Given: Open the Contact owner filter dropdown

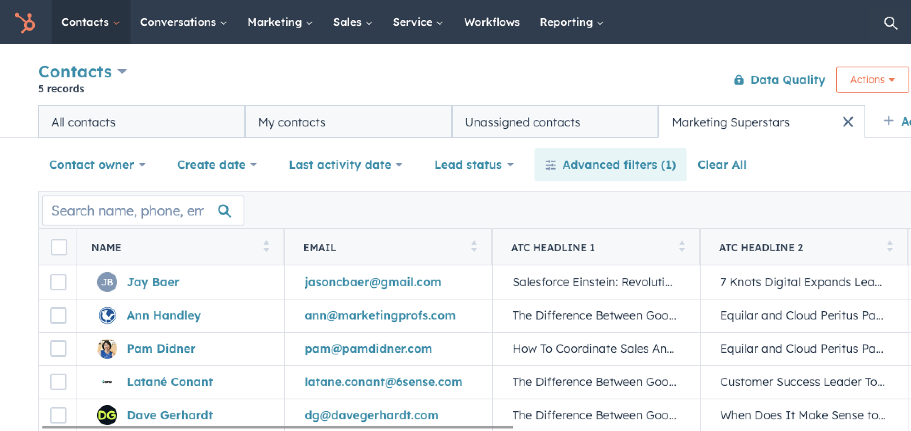Looking at the screenshot, I should [97, 165].
